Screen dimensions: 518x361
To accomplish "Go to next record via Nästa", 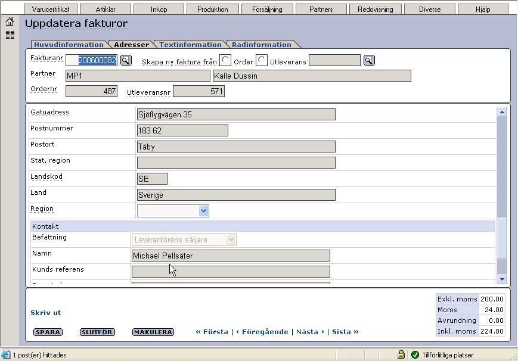I will (x=310, y=332).
